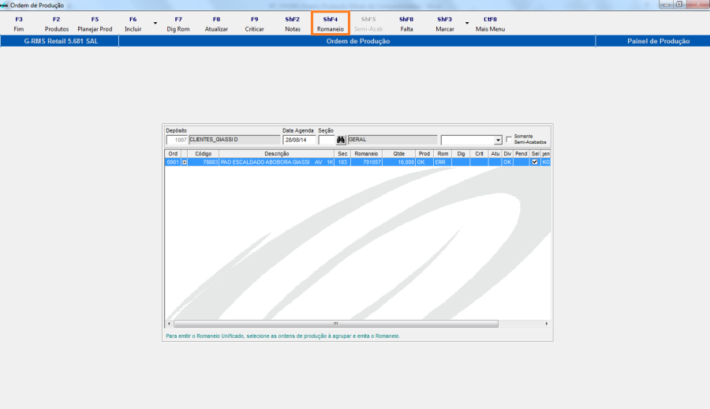
Task: Click the Depósito code field 1007
Action: pyautogui.click(x=177, y=140)
